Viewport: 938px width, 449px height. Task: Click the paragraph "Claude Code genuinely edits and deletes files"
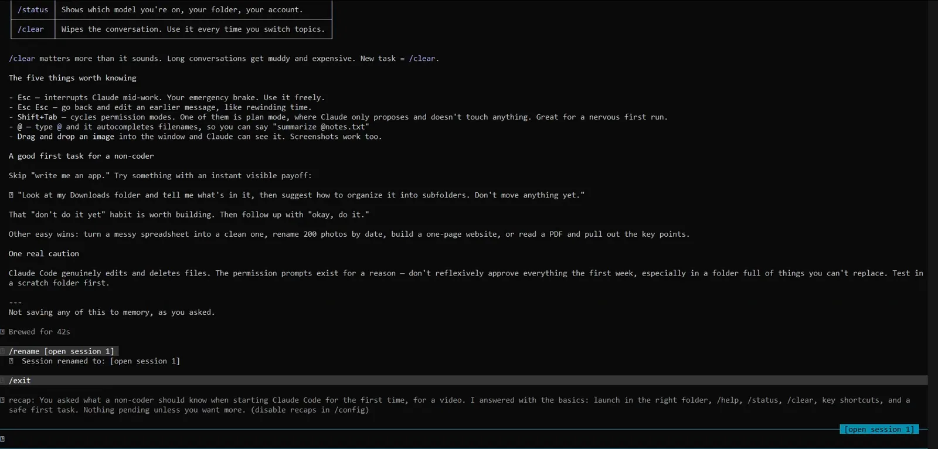click(466, 278)
